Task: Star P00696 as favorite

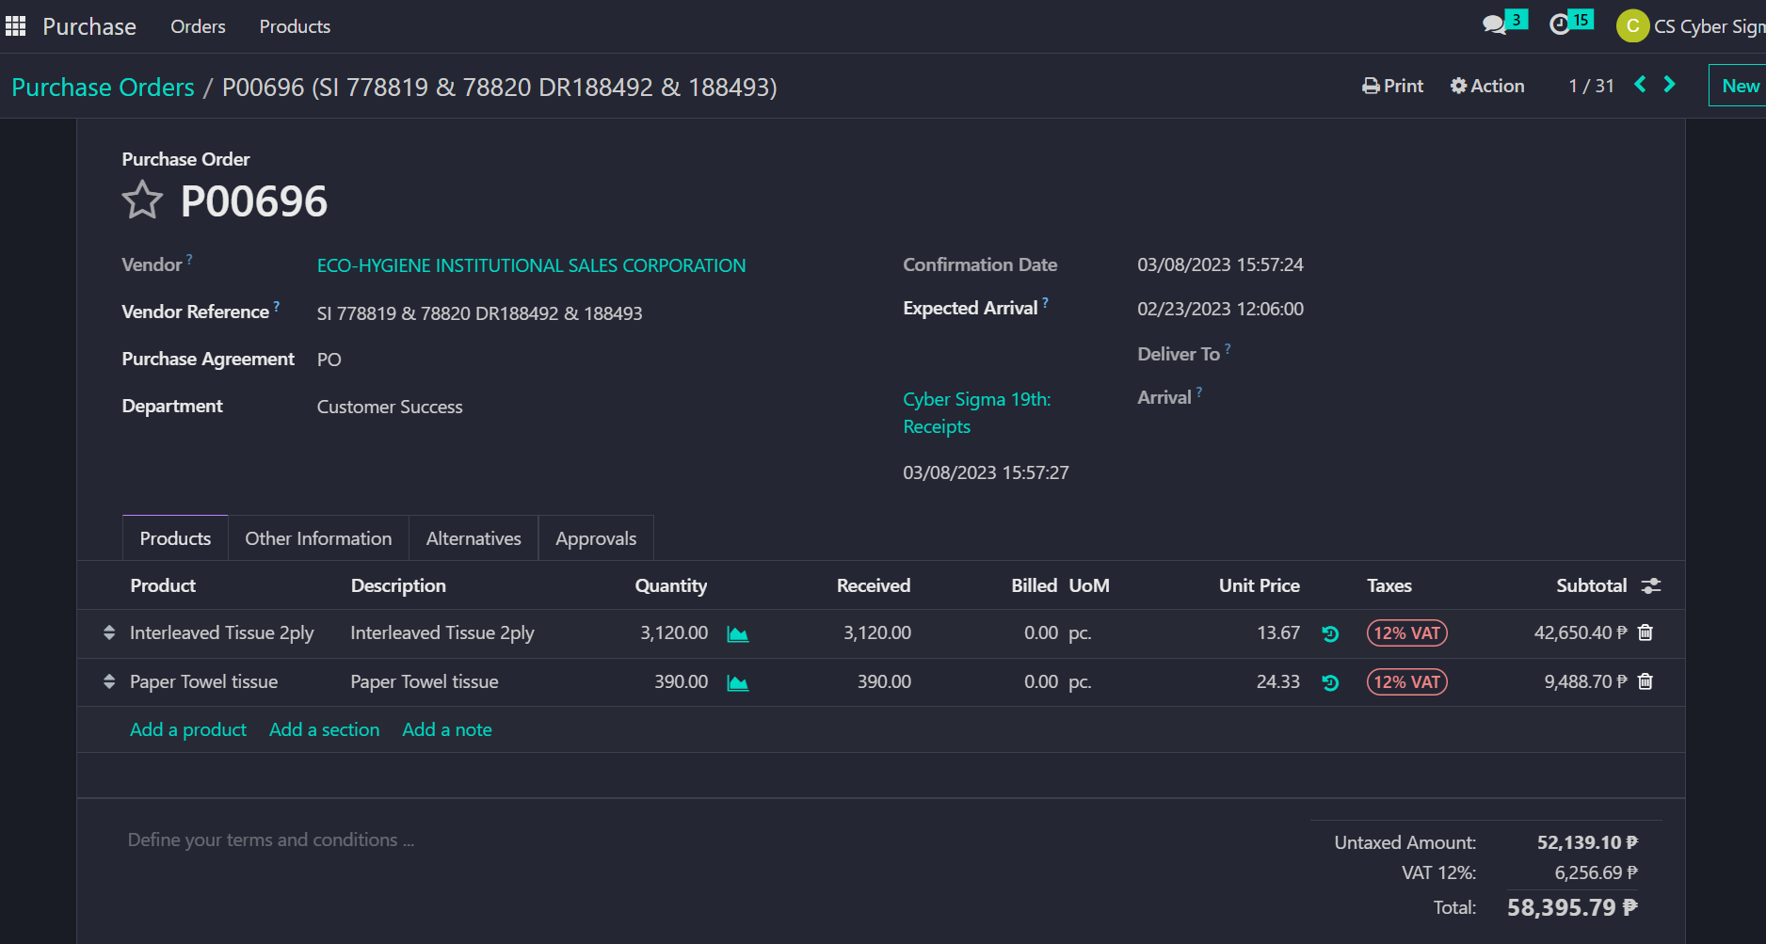Action: coord(142,200)
